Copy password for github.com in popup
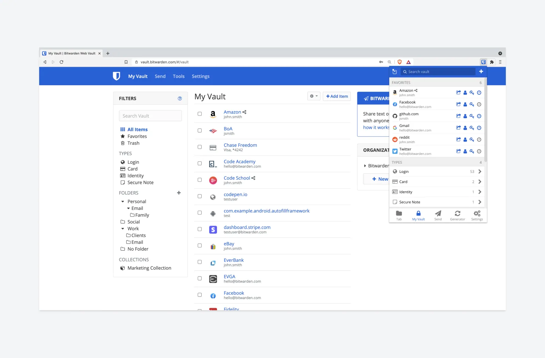The image size is (545, 358). [x=472, y=116]
